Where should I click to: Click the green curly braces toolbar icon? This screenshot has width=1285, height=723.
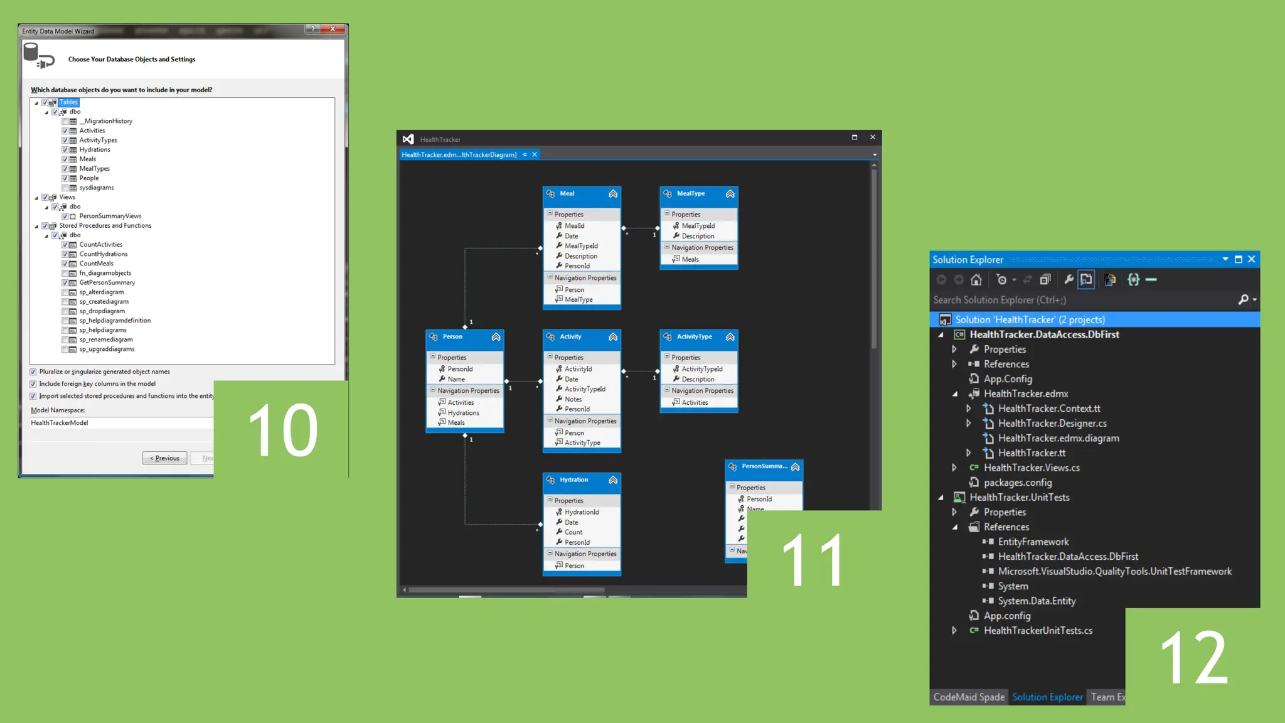click(1133, 280)
